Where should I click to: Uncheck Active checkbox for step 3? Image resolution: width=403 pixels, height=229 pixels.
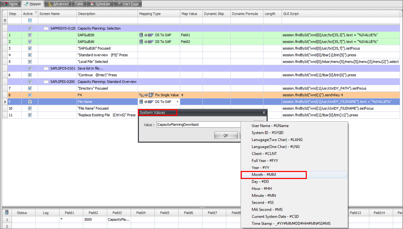[30, 48]
